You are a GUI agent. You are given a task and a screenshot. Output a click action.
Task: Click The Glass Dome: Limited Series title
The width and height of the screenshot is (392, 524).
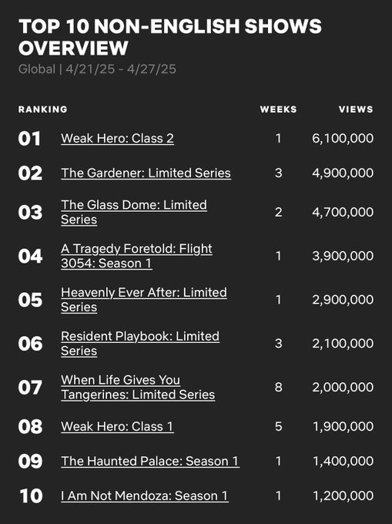click(x=133, y=212)
